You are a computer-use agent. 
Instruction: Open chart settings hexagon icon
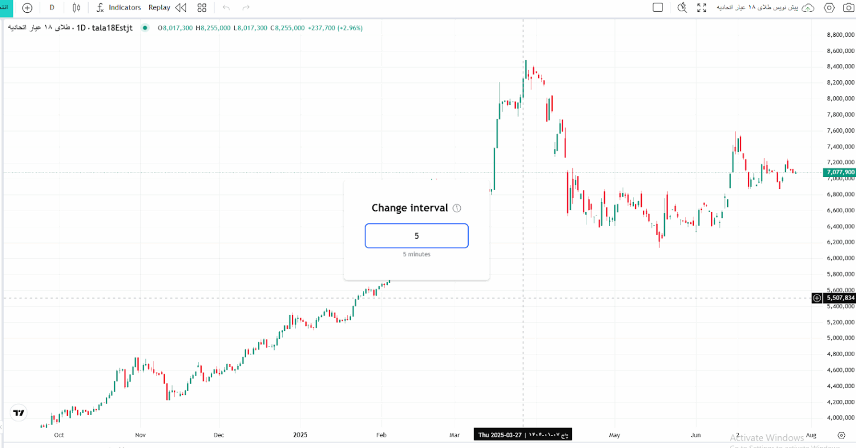[829, 8]
